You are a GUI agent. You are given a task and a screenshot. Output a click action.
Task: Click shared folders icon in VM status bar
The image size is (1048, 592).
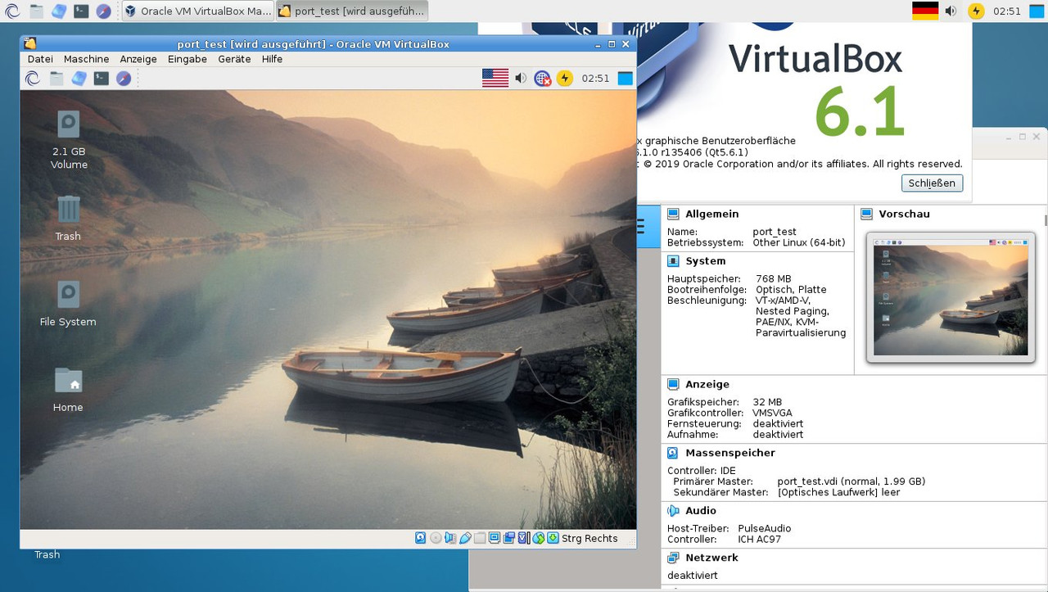480,538
